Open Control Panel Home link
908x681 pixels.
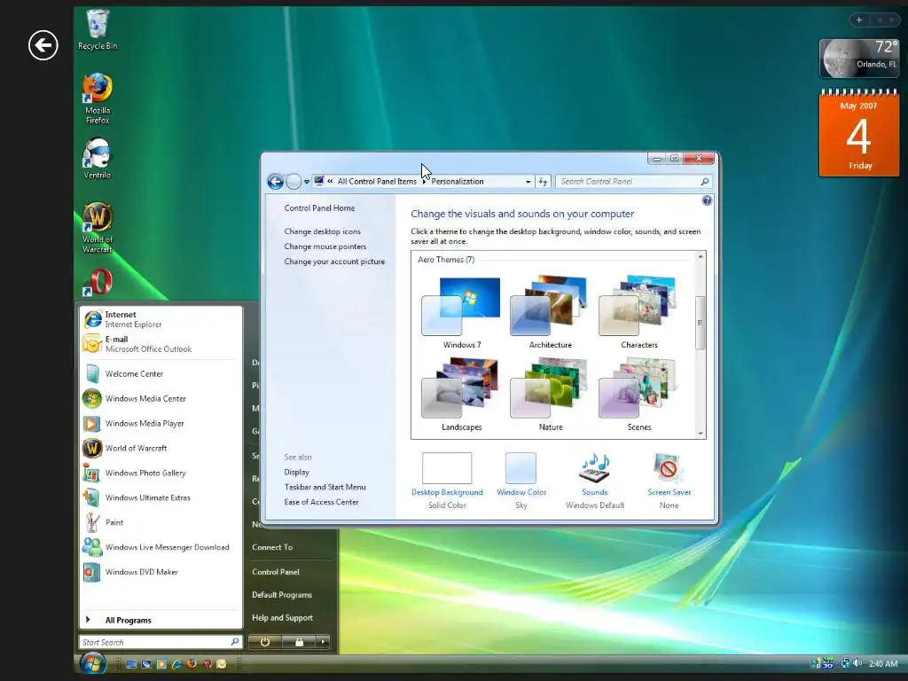click(x=319, y=207)
